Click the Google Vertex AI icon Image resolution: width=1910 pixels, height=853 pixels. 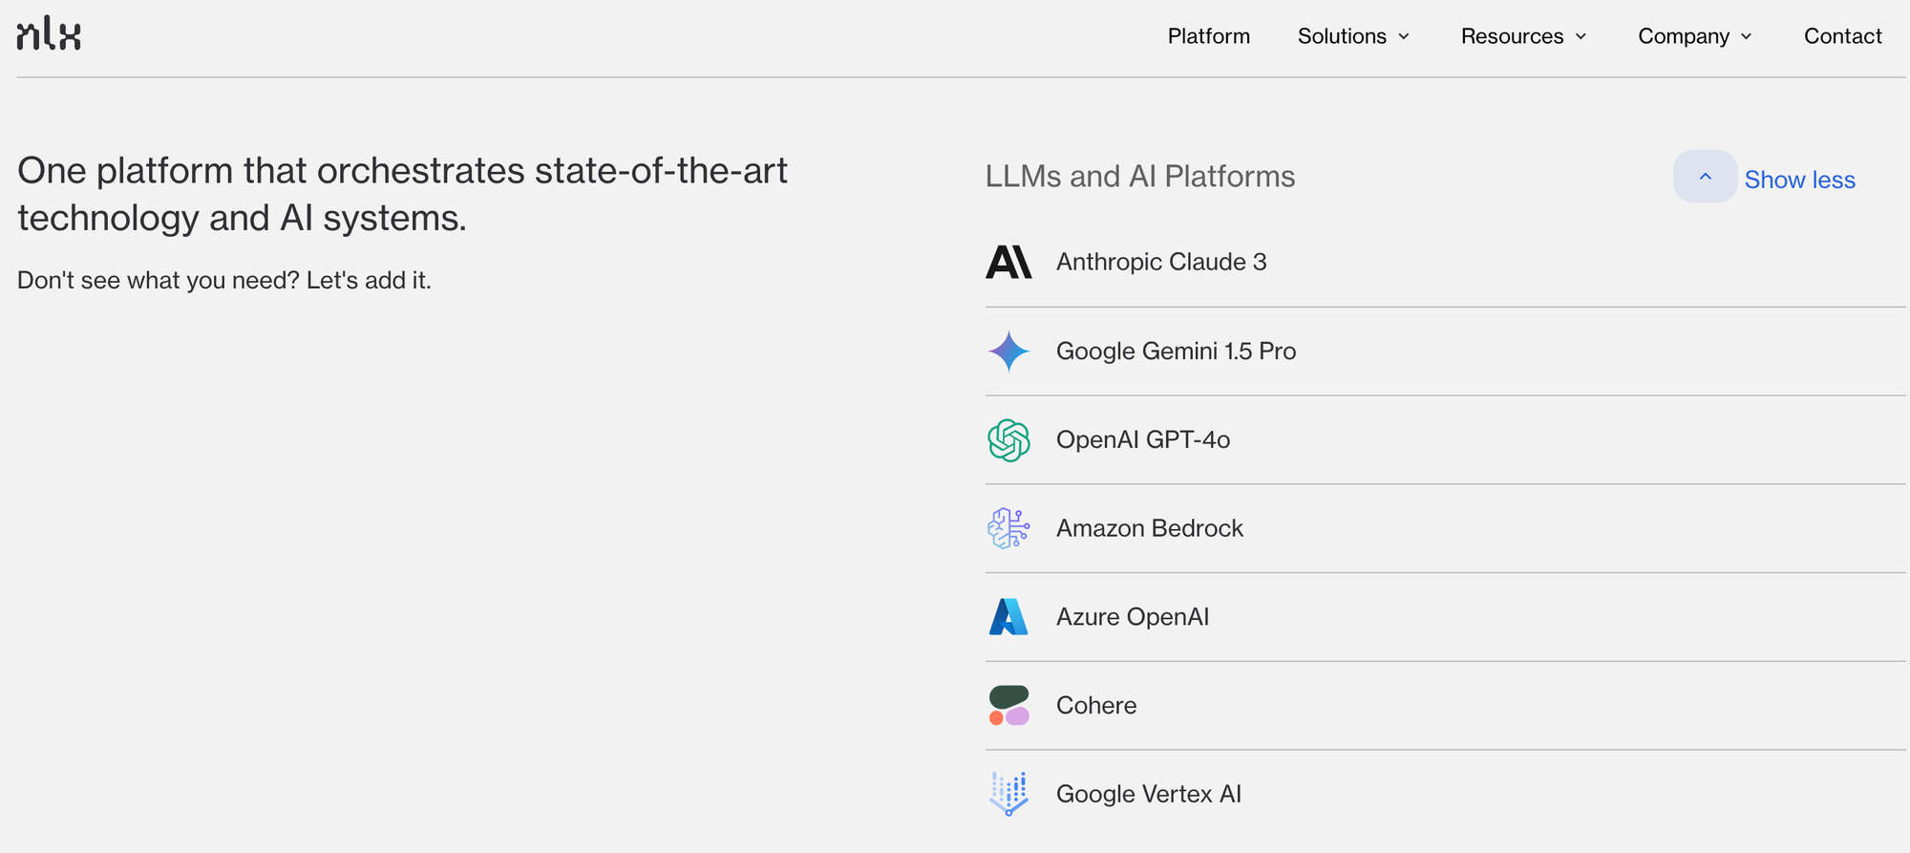click(1008, 794)
